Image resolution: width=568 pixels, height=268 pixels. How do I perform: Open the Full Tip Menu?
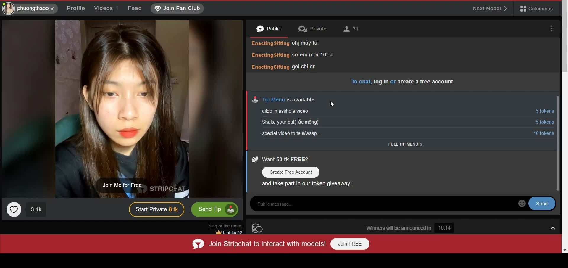405,144
